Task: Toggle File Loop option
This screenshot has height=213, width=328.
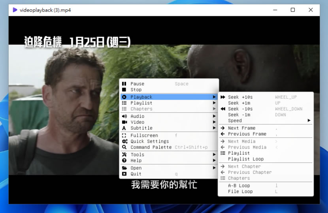Action: click(x=240, y=192)
